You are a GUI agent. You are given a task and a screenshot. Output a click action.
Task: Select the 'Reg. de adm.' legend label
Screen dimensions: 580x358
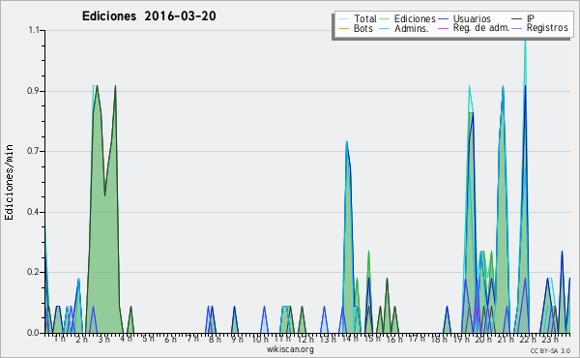tap(481, 28)
